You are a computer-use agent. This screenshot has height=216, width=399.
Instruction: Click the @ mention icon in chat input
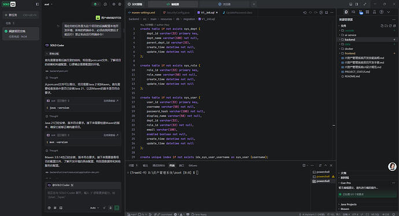point(49,208)
